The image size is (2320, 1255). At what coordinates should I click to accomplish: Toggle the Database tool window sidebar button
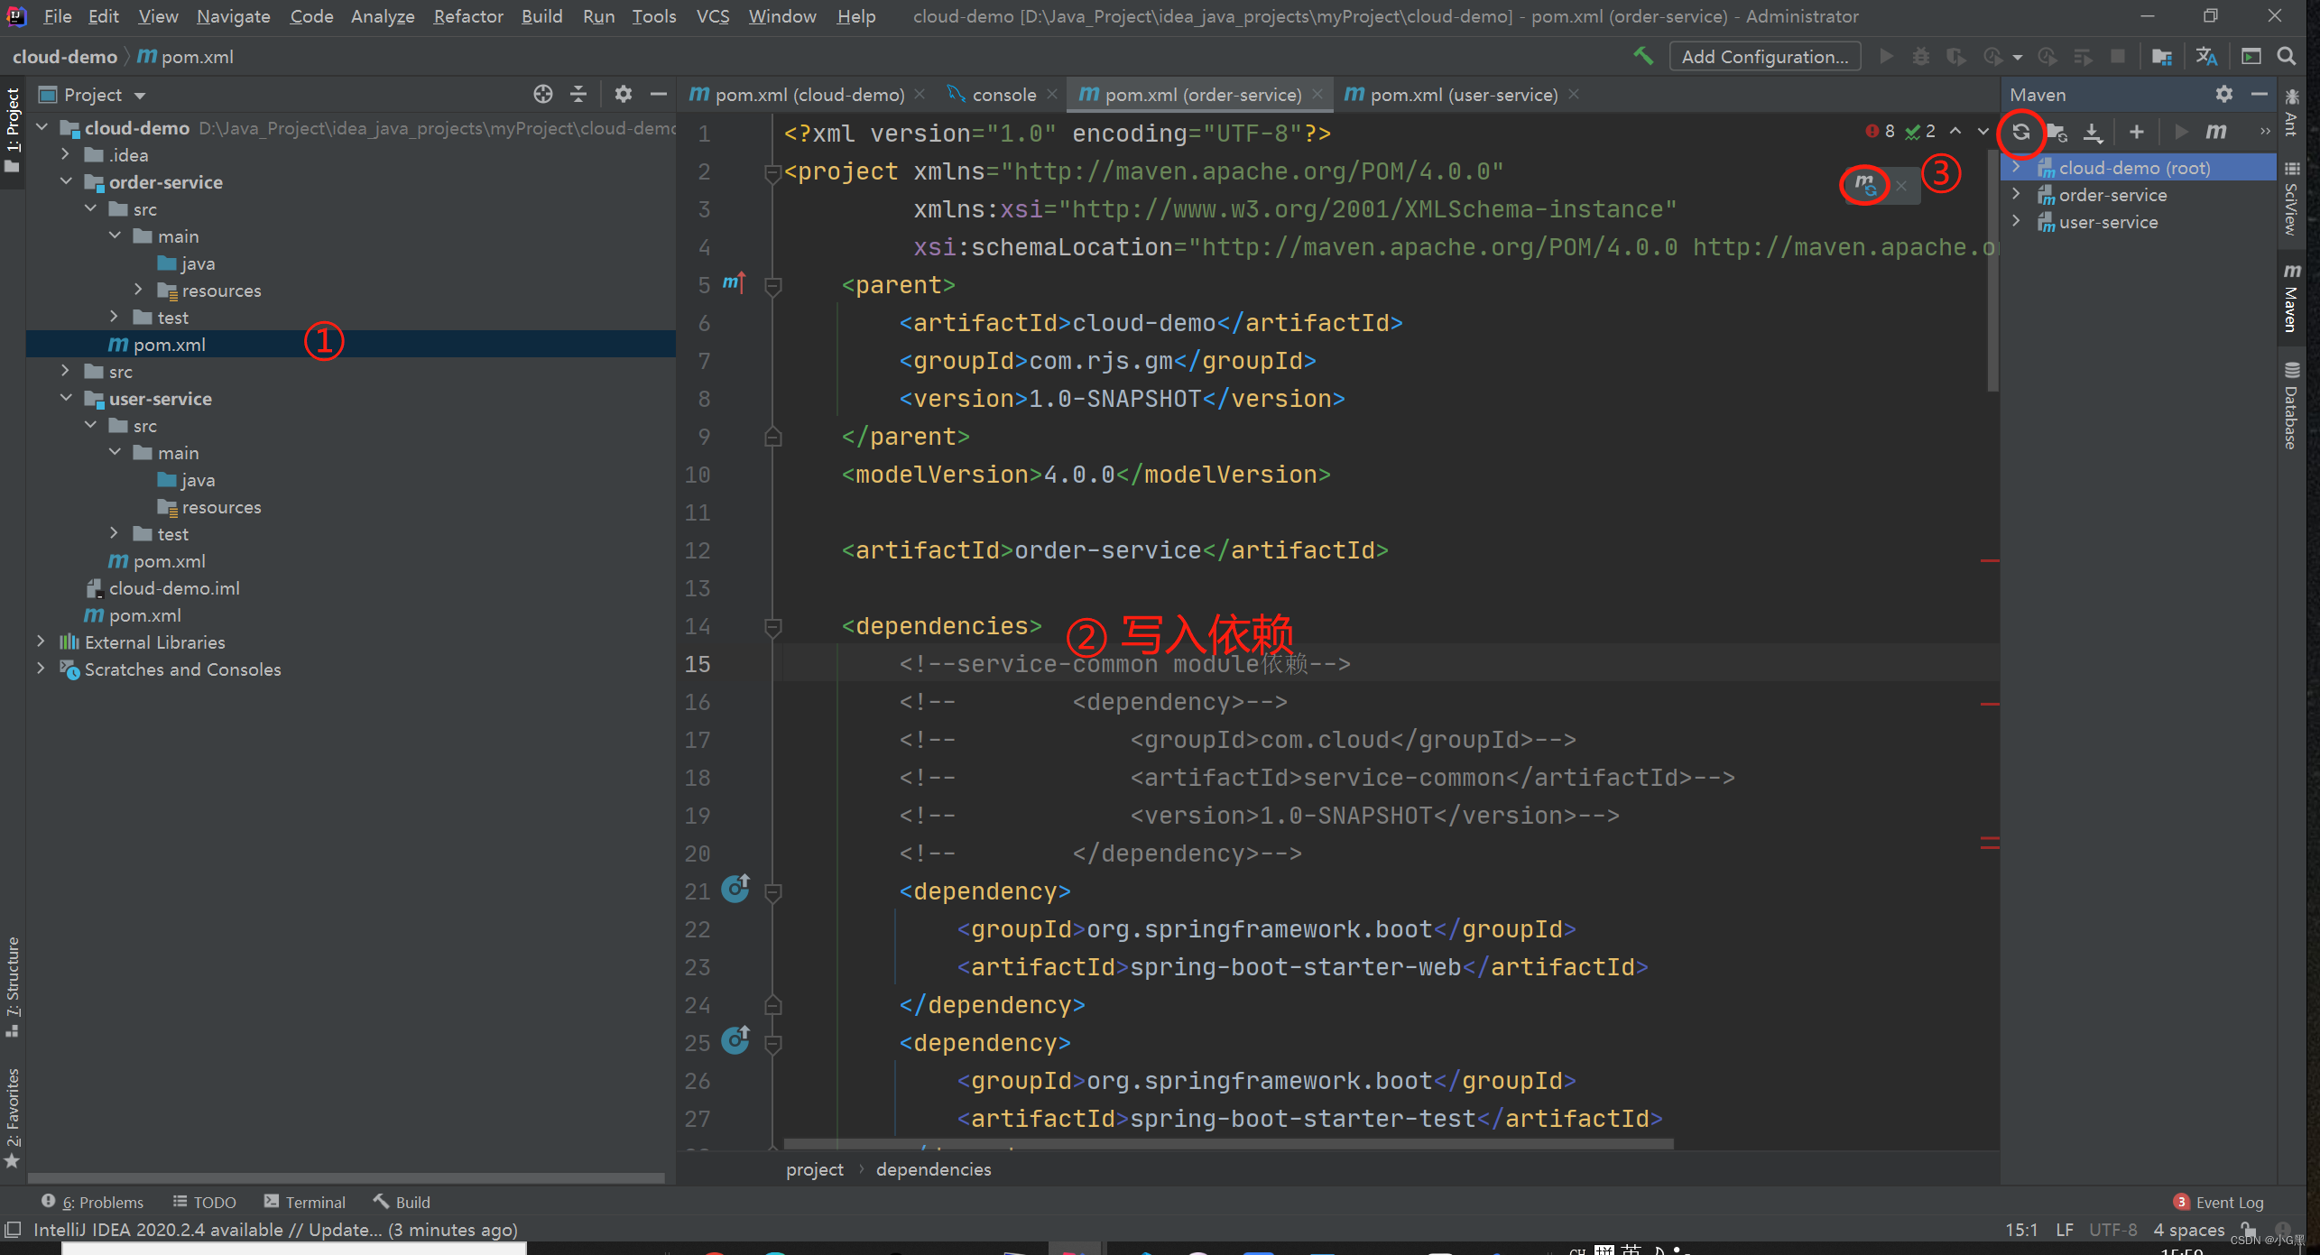tap(2292, 406)
